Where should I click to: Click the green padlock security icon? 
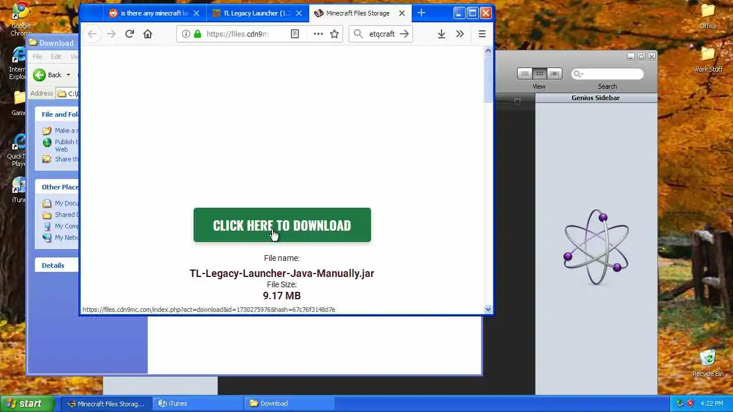click(x=198, y=34)
